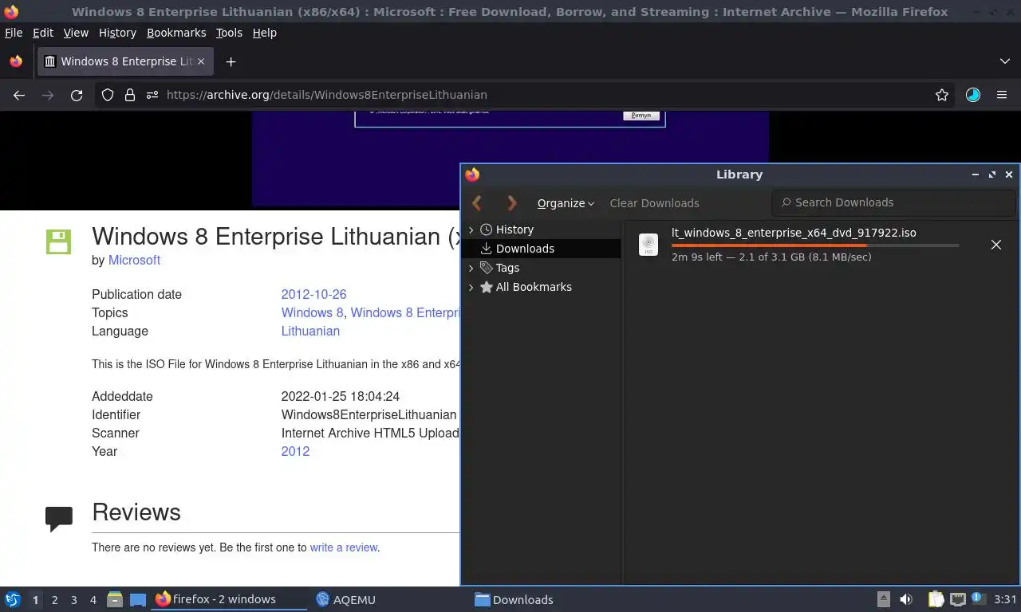Select the lt_windows_8_enterprise_x64_dvd_917922.iso download entry
Viewport: 1021px width, 612px height.
point(822,245)
